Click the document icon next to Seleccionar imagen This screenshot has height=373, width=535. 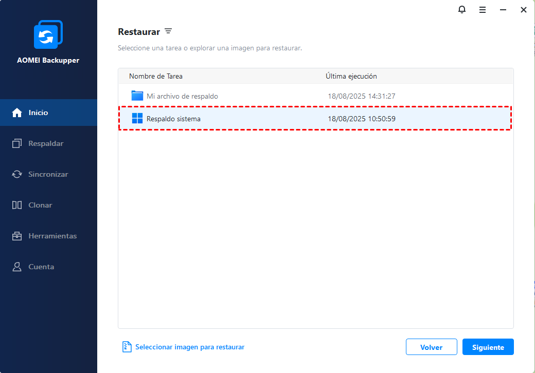click(x=127, y=347)
